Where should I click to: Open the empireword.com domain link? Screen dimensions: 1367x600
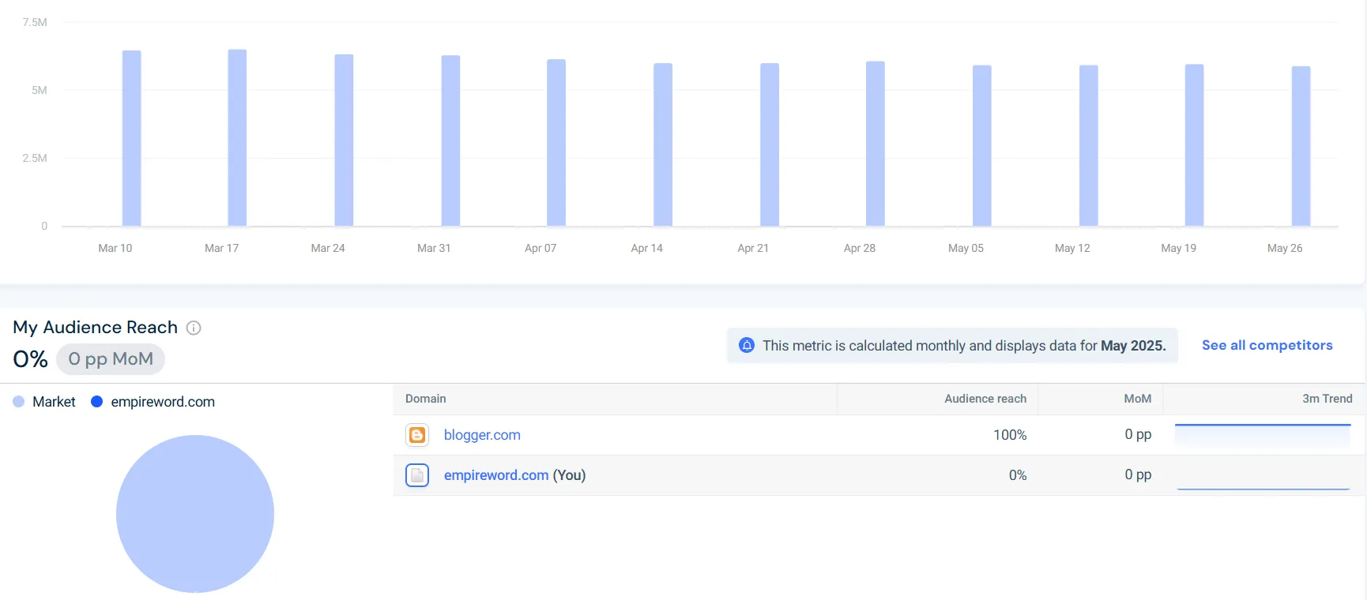click(x=495, y=475)
